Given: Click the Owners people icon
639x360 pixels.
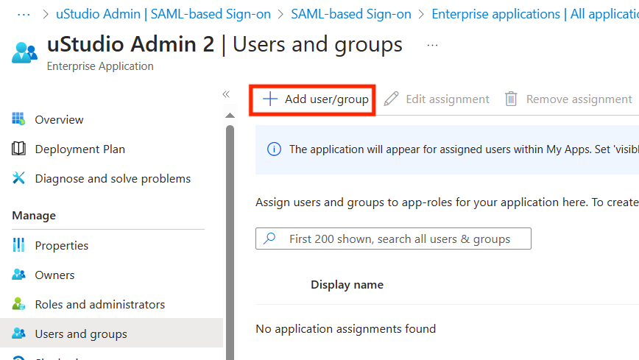Looking at the screenshot, I should [x=18, y=275].
